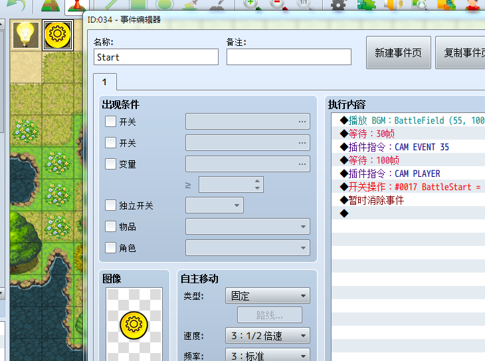Open the Resource Manager icon
This screenshot has width=485, height=361.
click(446, 5)
